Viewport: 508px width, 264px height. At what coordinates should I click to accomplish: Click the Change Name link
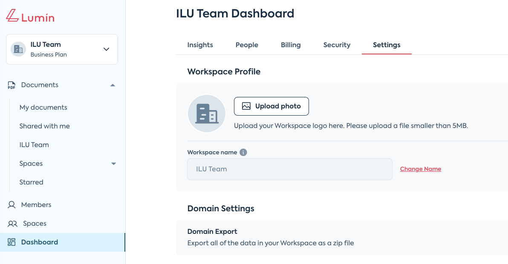[421, 169]
